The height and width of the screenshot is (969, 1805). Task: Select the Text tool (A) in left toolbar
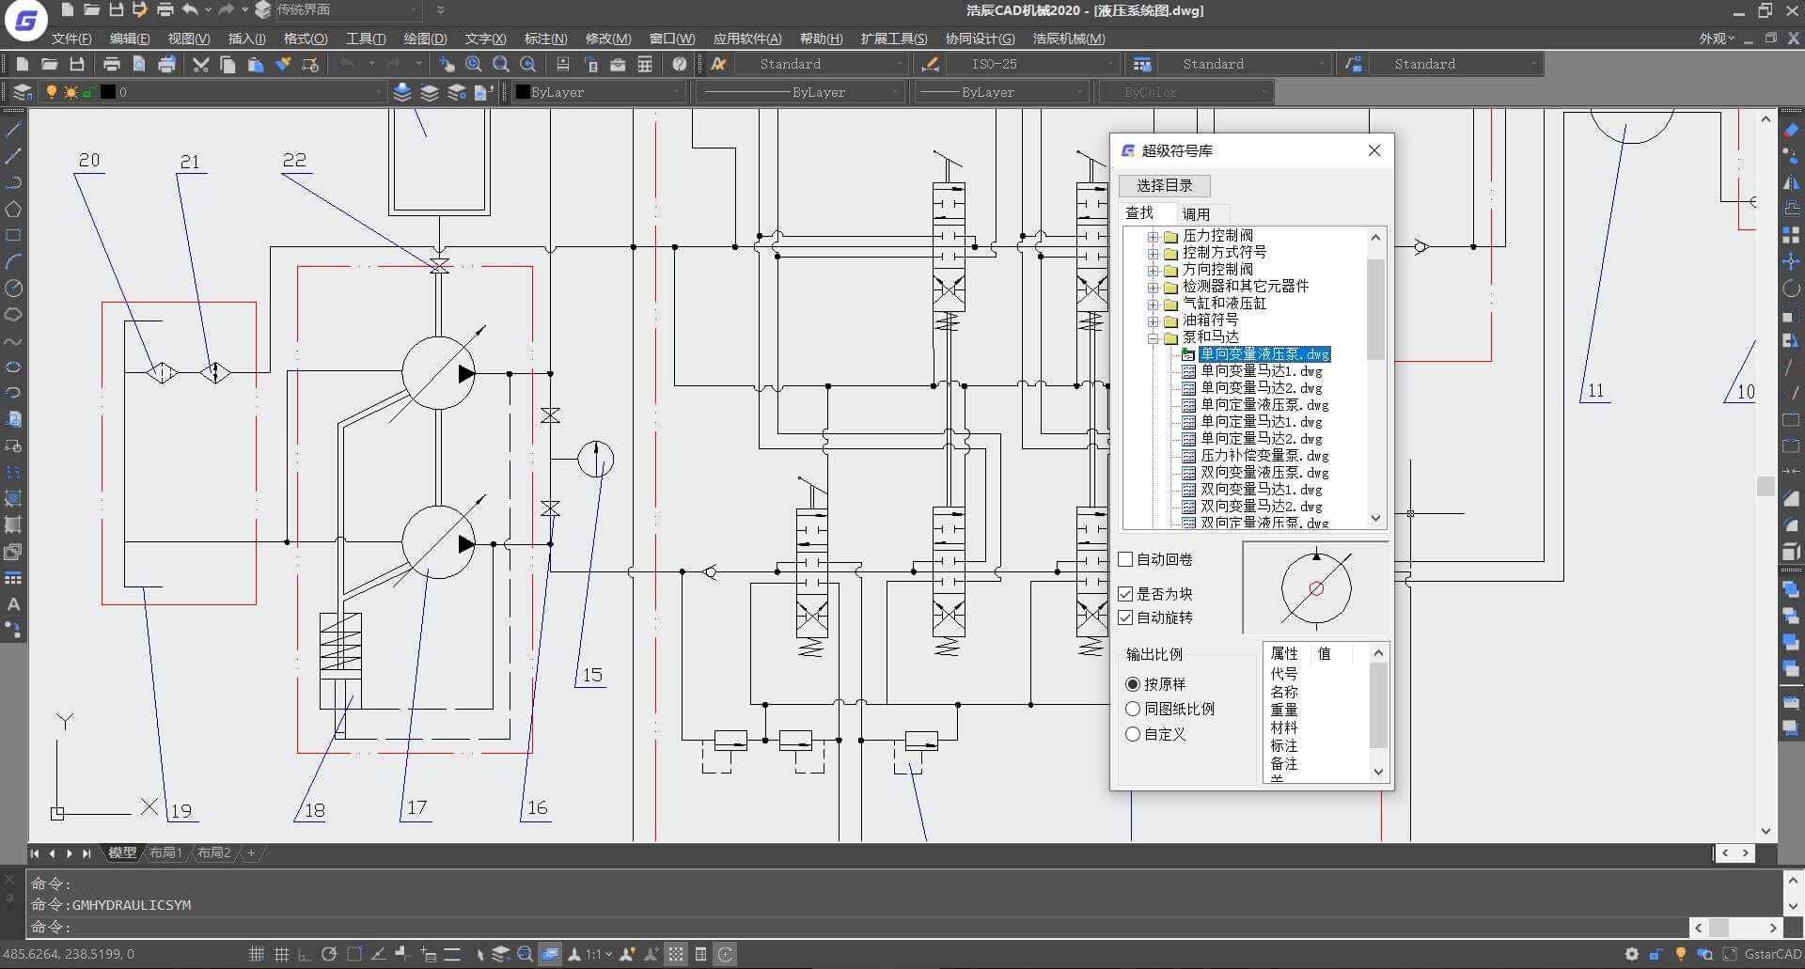pyautogui.click(x=13, y=604)
